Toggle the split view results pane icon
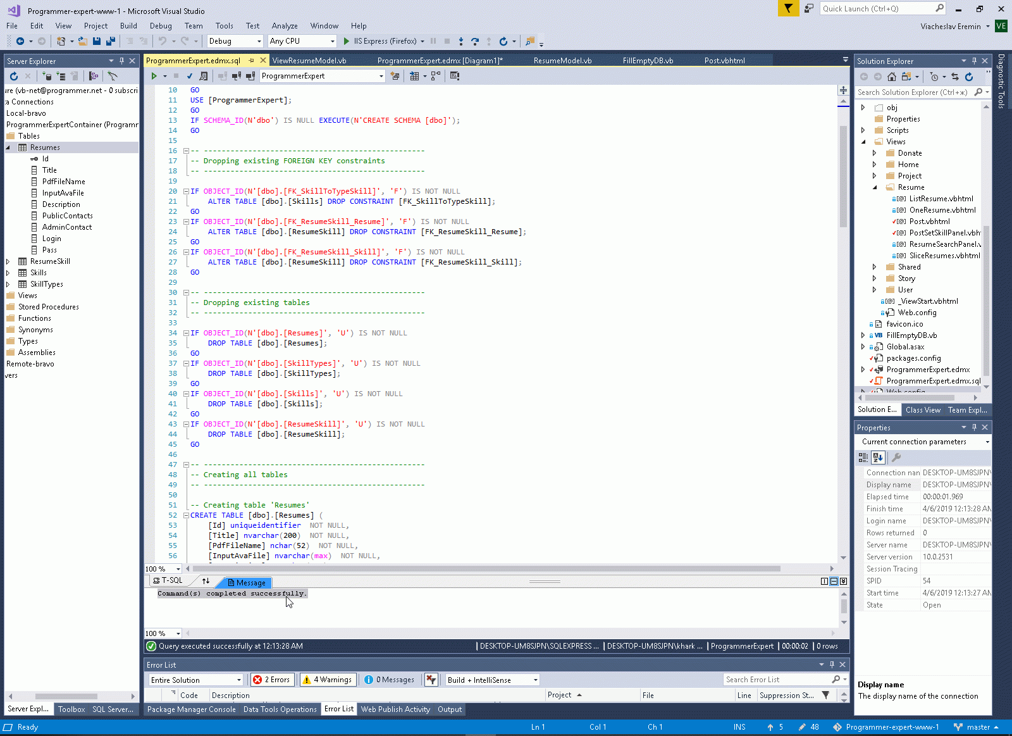 [x=824, y=581]
